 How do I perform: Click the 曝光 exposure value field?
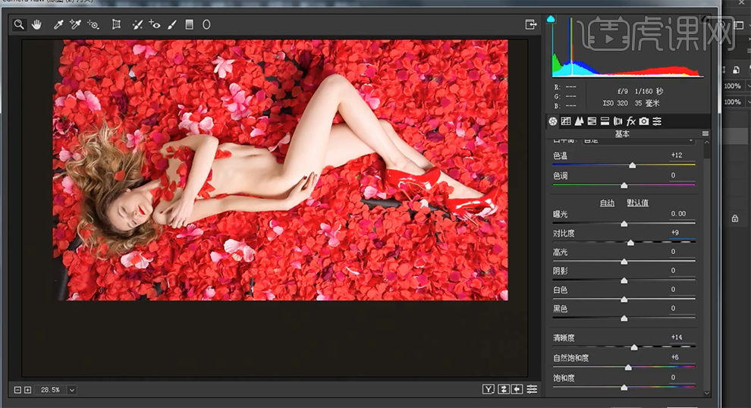677,214
